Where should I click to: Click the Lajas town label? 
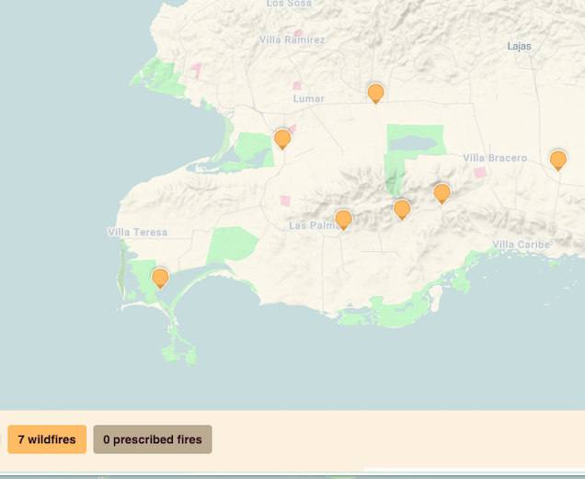519,46
